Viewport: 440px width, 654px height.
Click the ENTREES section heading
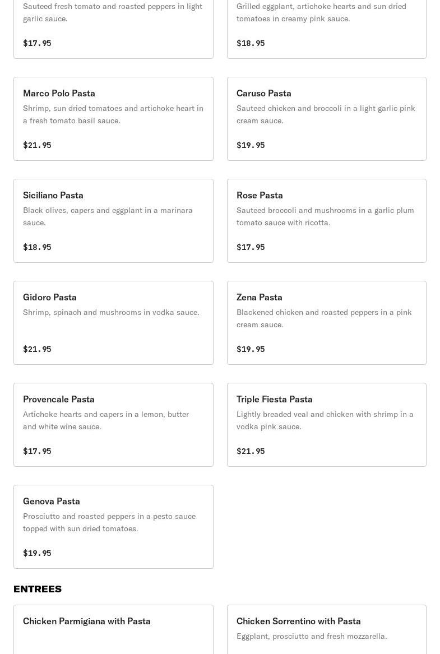(x=38, y=589)
